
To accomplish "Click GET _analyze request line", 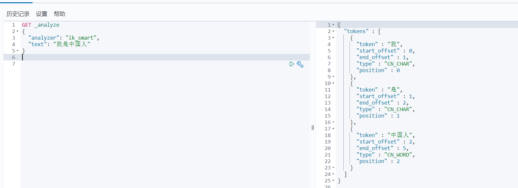I will tap(41, 25).
